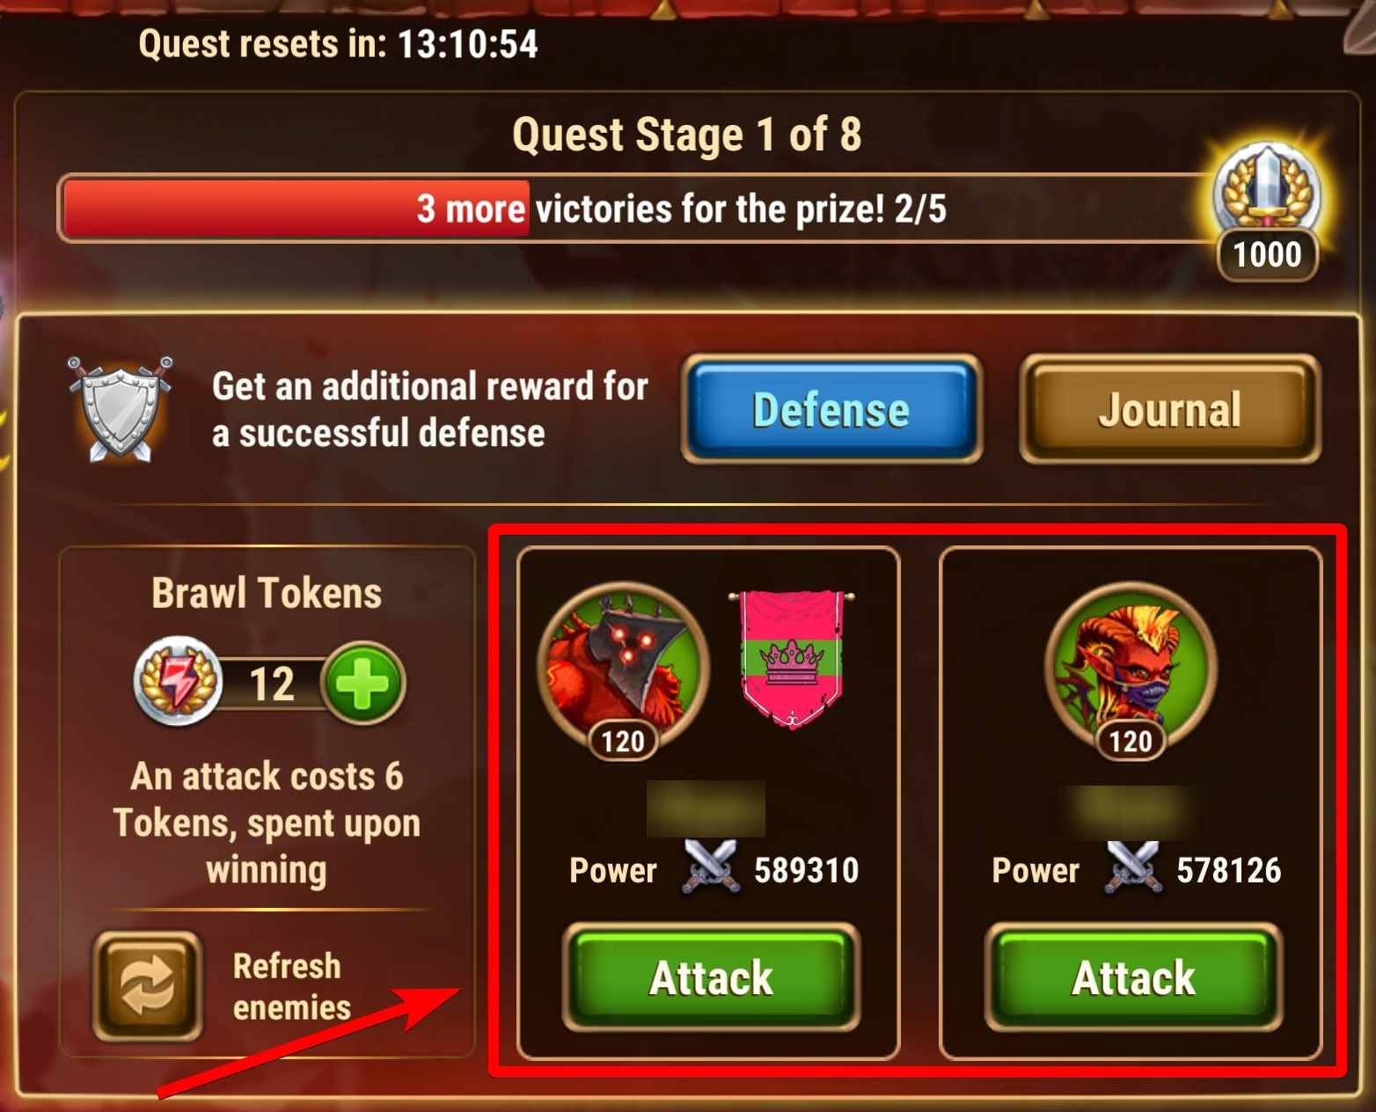Viewport: 1376px width, 1112px height.
Task: Click crossed swords beside power 589310
Action: click(710, 868)
